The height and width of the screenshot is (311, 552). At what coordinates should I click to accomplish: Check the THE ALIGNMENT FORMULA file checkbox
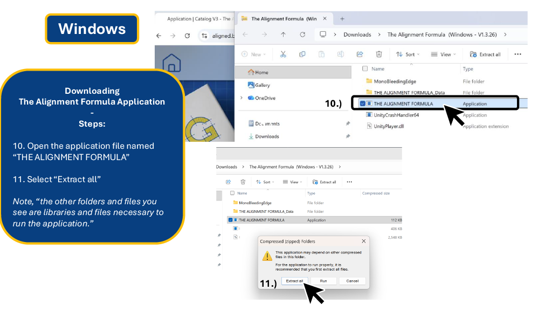click(x=364, y=104)
